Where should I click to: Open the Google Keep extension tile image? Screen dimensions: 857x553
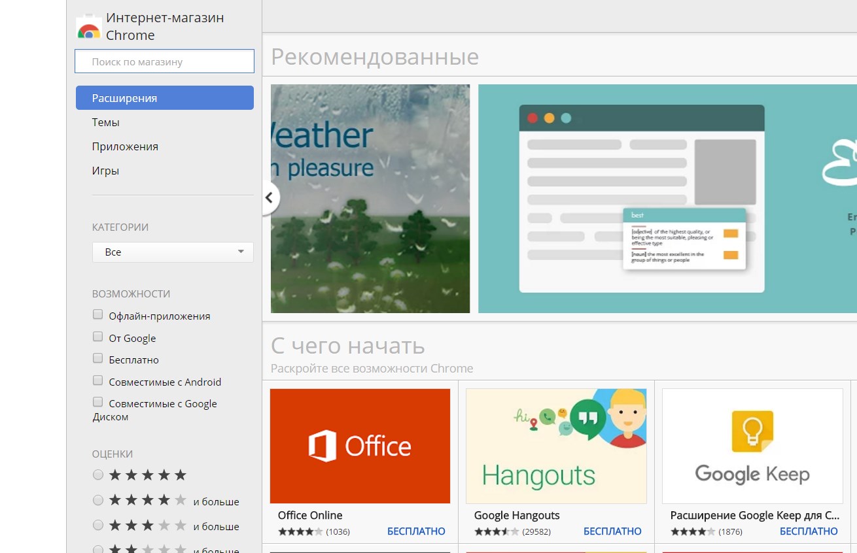tap(752, 446)
